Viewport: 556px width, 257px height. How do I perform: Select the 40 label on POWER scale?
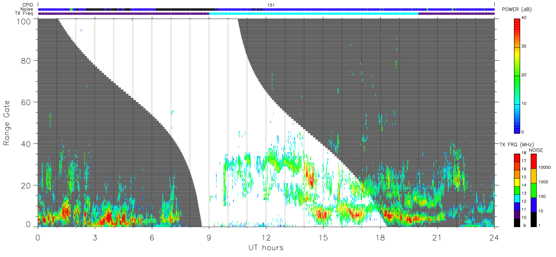point(524,18)
